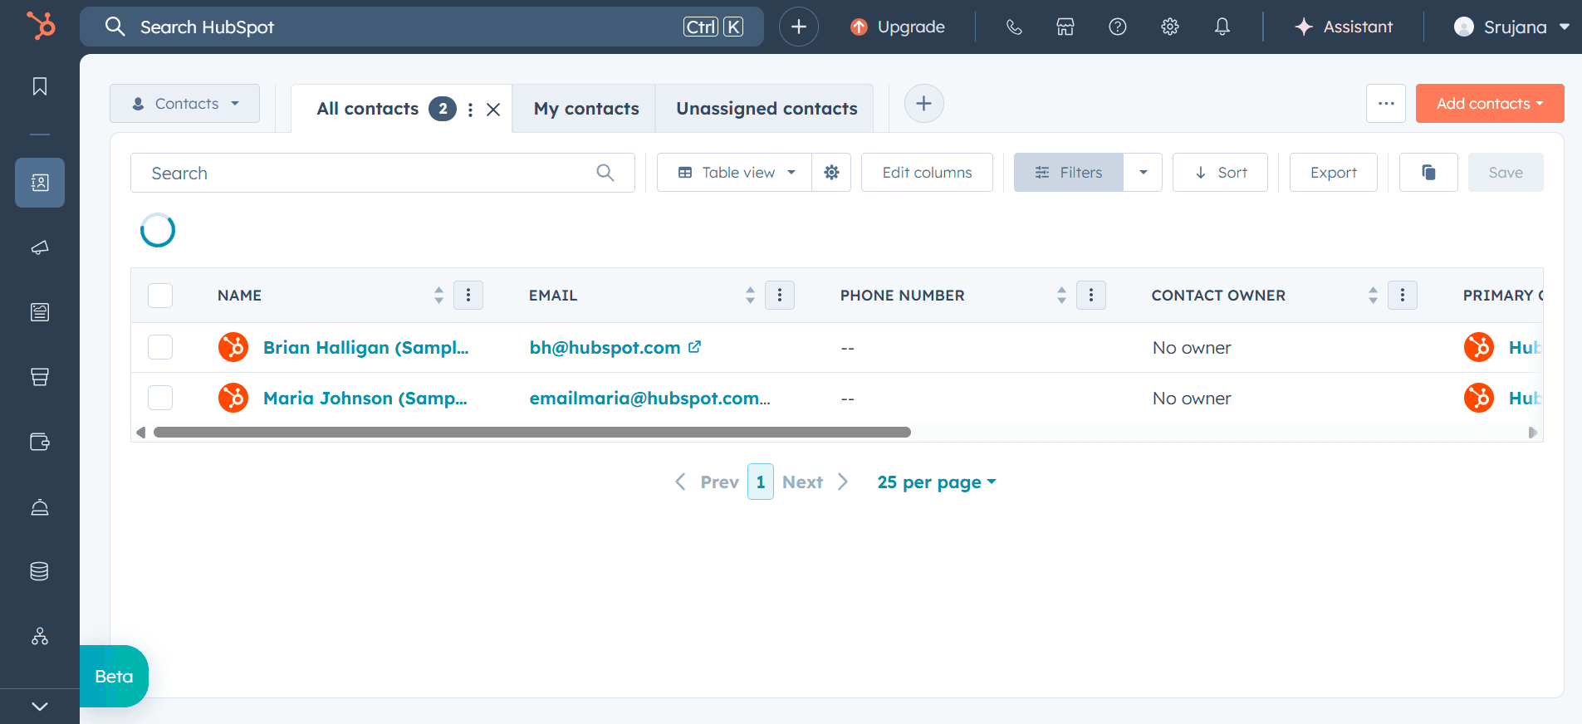The height and width of the screenshot is (724, 1582).
Task: Open the more actions ellipsis button
Action: click(1386, 104)
